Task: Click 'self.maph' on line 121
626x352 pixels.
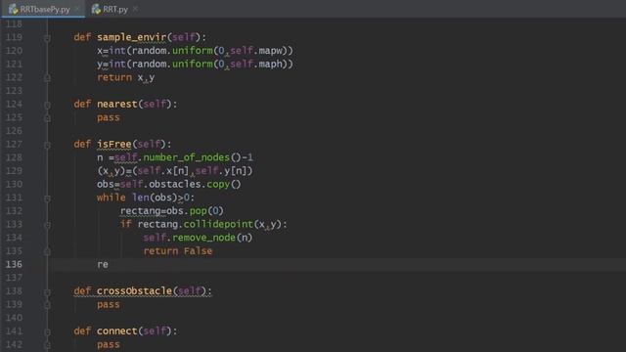Action: coord(256,64)
